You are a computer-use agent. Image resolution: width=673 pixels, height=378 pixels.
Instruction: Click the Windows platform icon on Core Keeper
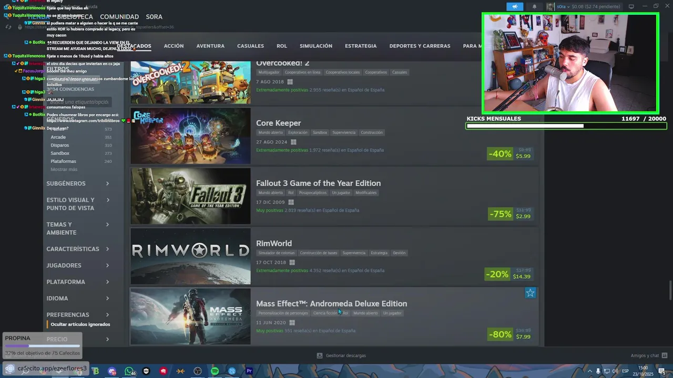coord(293,142)
